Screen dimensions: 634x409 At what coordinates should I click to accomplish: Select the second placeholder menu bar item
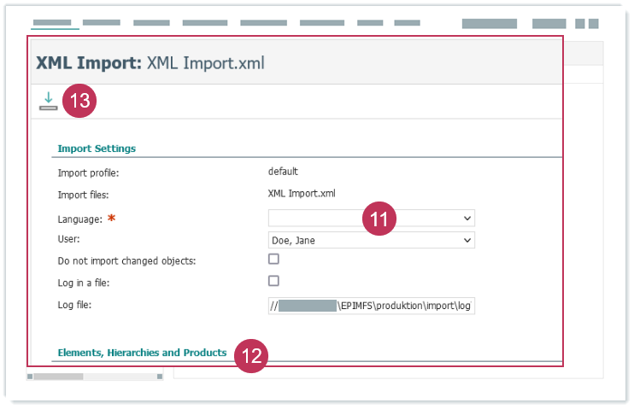point(101,23)
